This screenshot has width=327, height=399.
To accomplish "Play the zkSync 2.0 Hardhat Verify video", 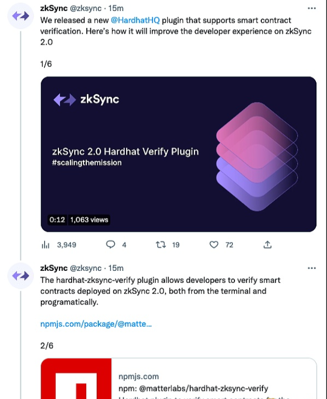I will [179, 154].
